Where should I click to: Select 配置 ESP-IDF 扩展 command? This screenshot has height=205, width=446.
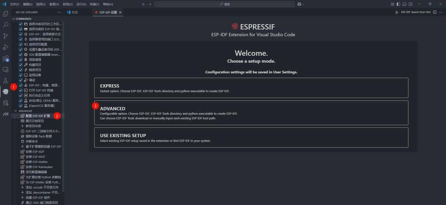point(38,116)
